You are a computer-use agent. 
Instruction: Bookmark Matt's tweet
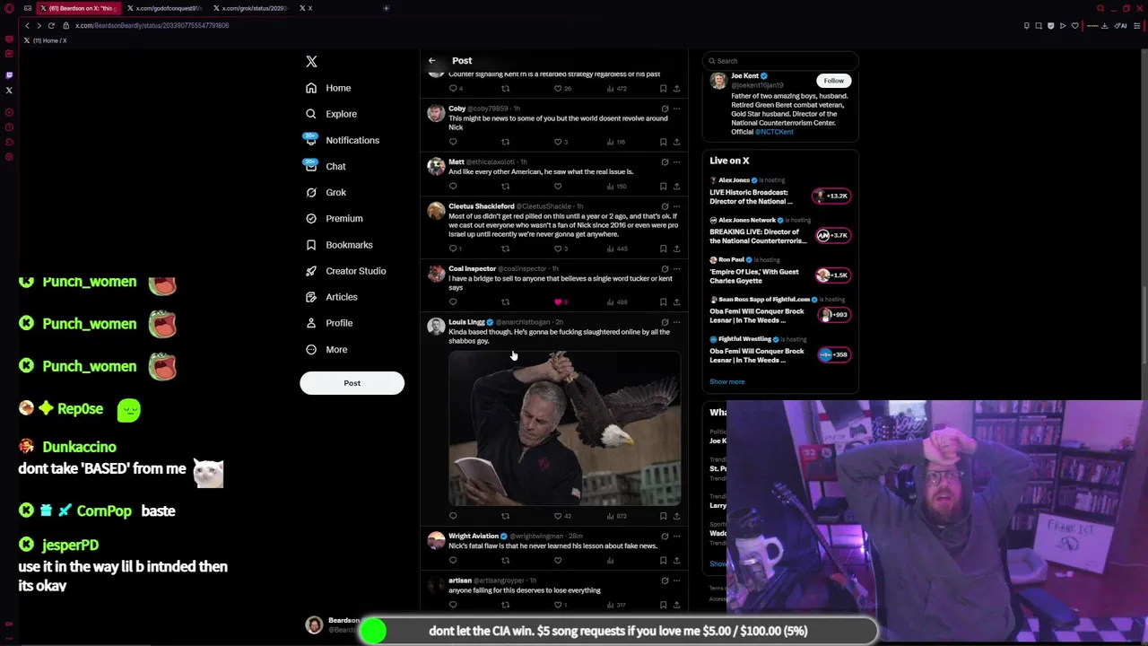pyautogui.click(x=663, y=187)
